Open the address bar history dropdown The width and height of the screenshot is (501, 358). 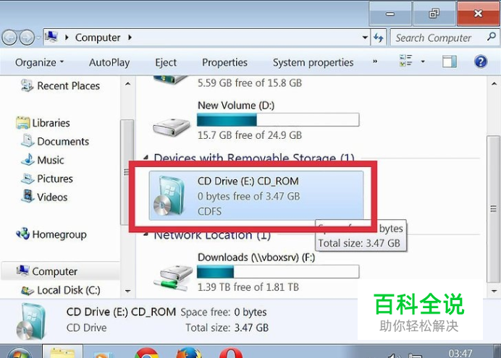pos(365,38)
